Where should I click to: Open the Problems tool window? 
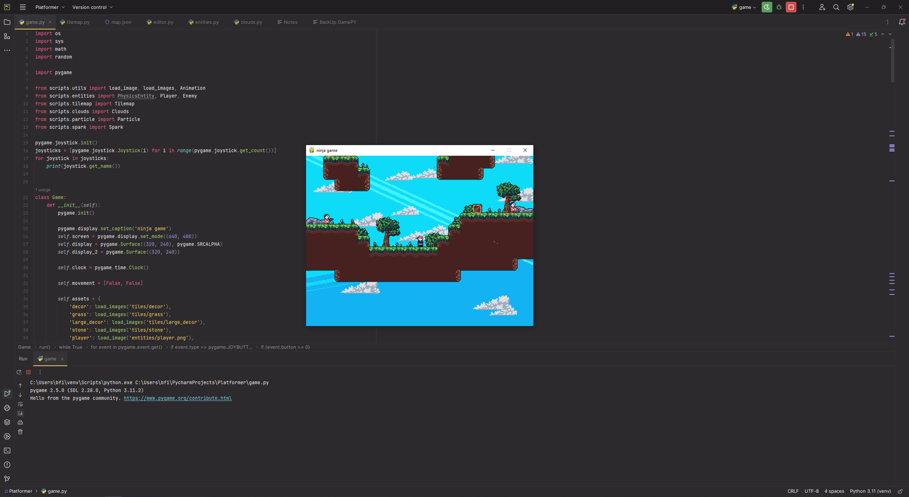[7, 465]
